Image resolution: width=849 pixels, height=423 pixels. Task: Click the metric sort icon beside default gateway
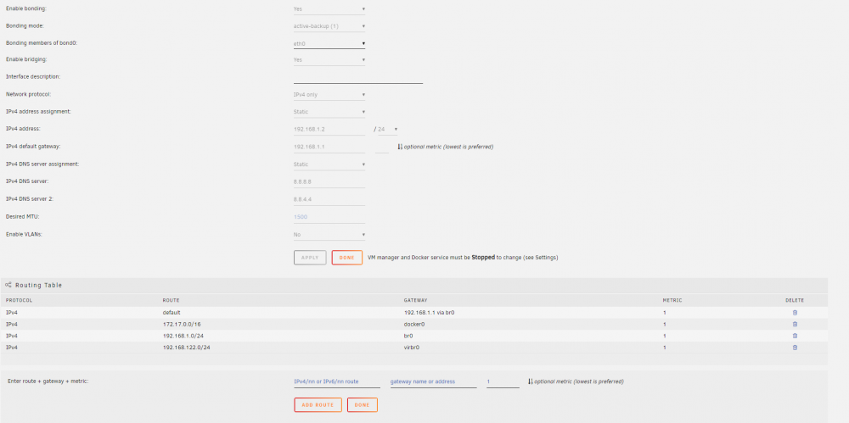point(400,147)
